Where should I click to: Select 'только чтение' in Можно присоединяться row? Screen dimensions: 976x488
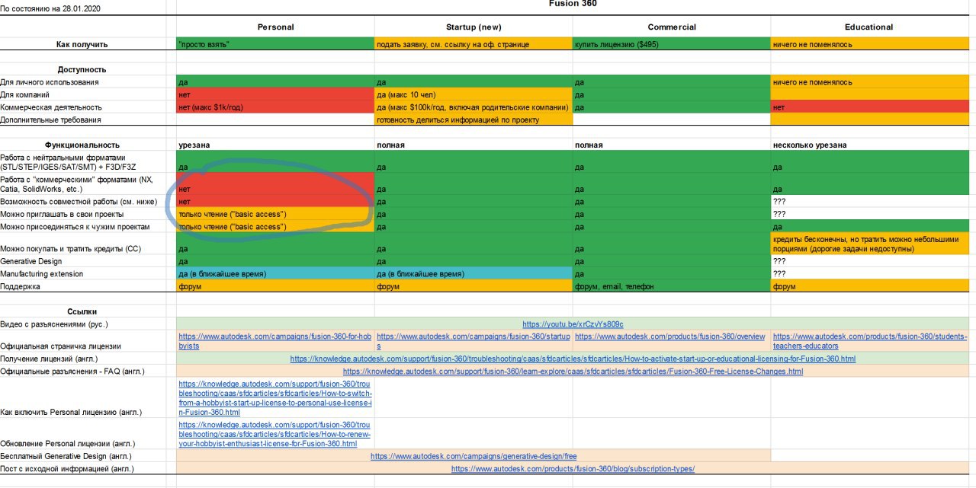275,227
